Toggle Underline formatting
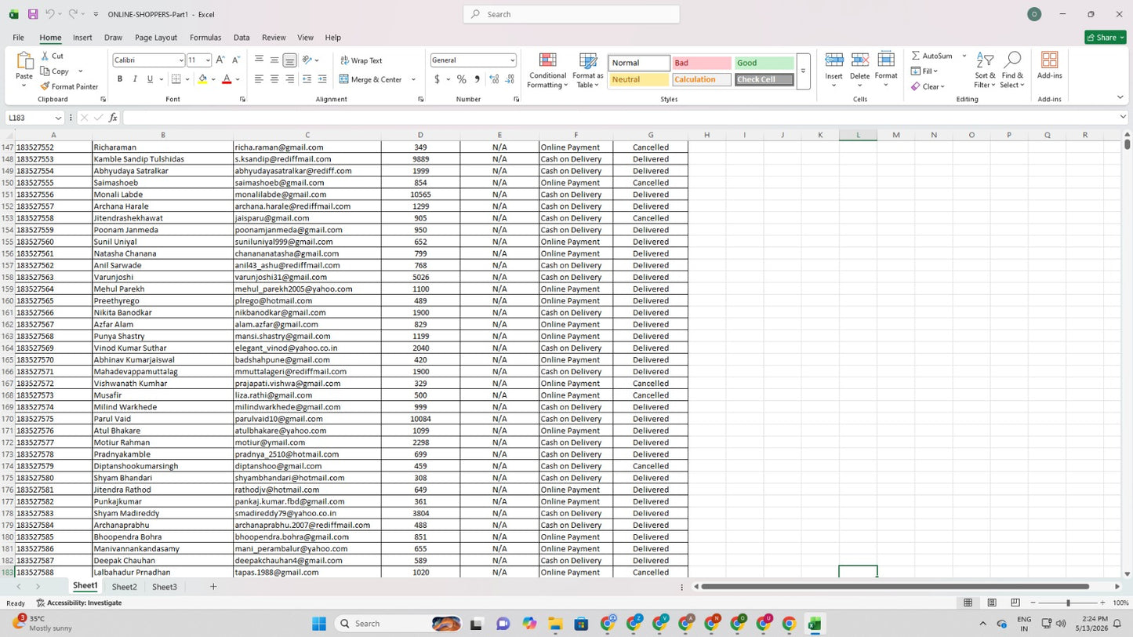 click(x=150, y=79)
